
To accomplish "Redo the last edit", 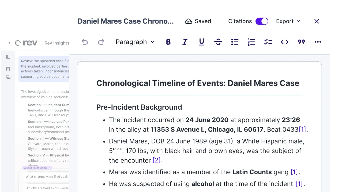I will coord(101,42).
